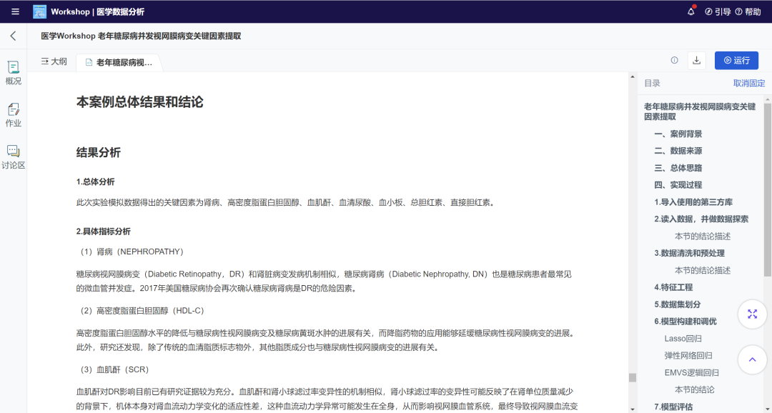Screen dimensions: 772x413
Task: Jump to 老年糖尿病并发视网膜病变关键因素提取 heading in the 目录
Action: point(700,111)
